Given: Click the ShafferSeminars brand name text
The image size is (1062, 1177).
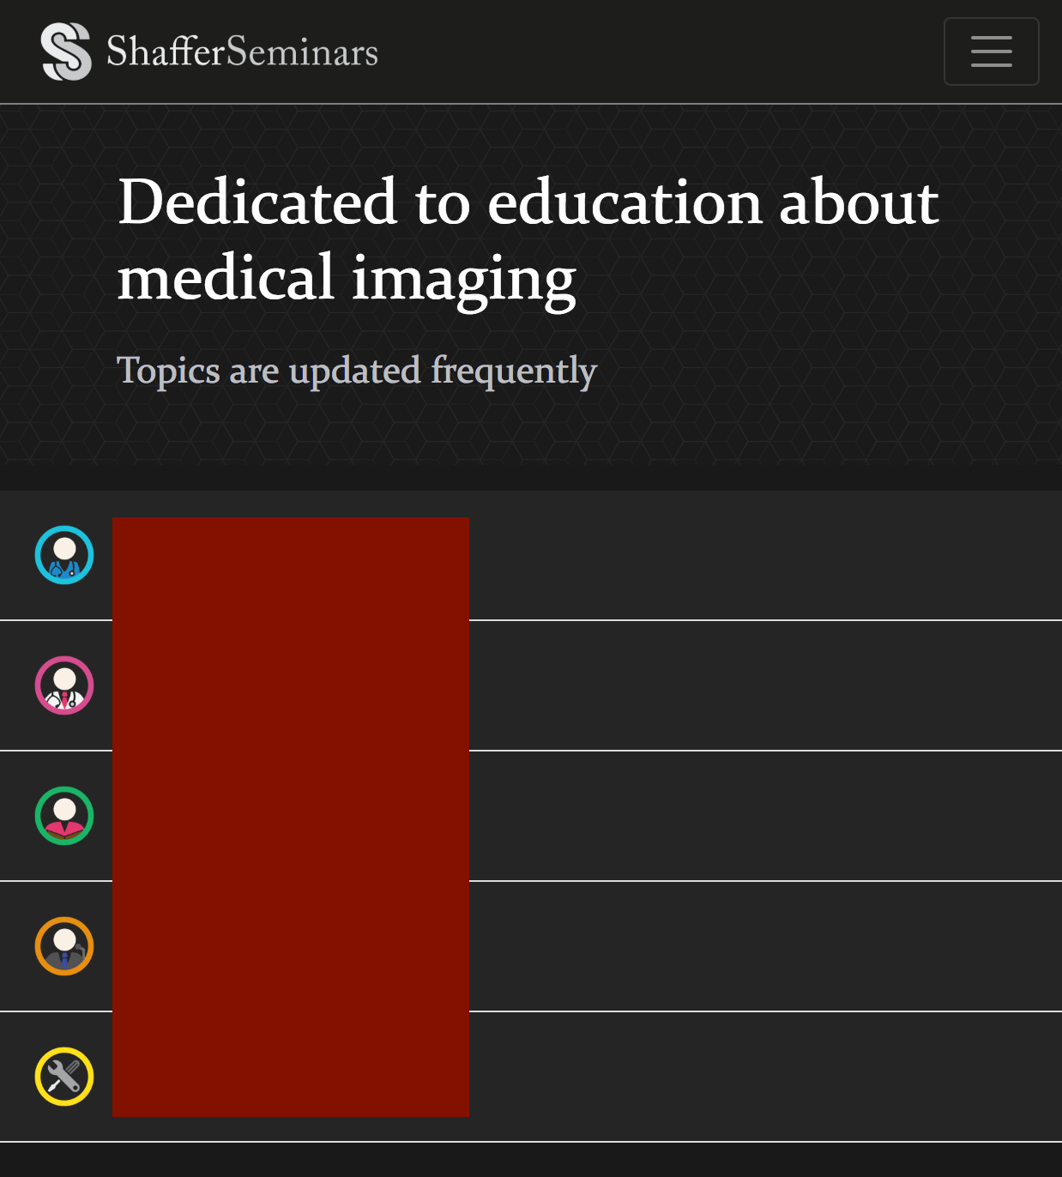Looking at the screenshot, I should click(242, 51).
